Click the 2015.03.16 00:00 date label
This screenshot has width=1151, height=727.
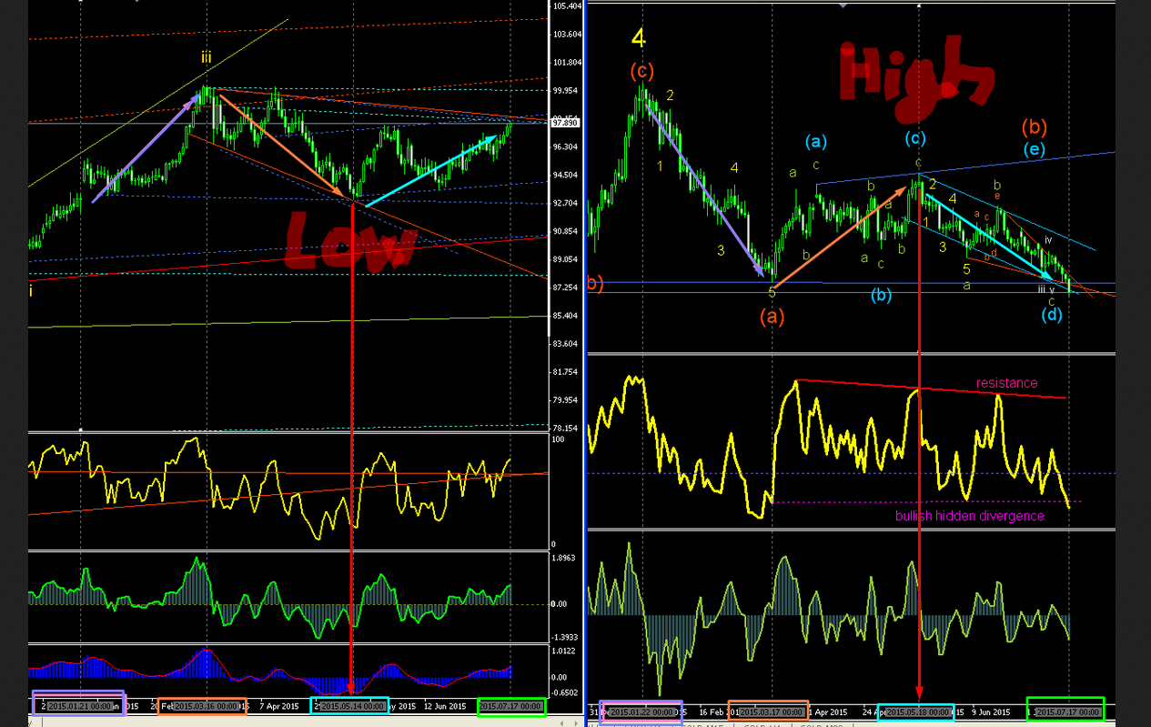207,706
